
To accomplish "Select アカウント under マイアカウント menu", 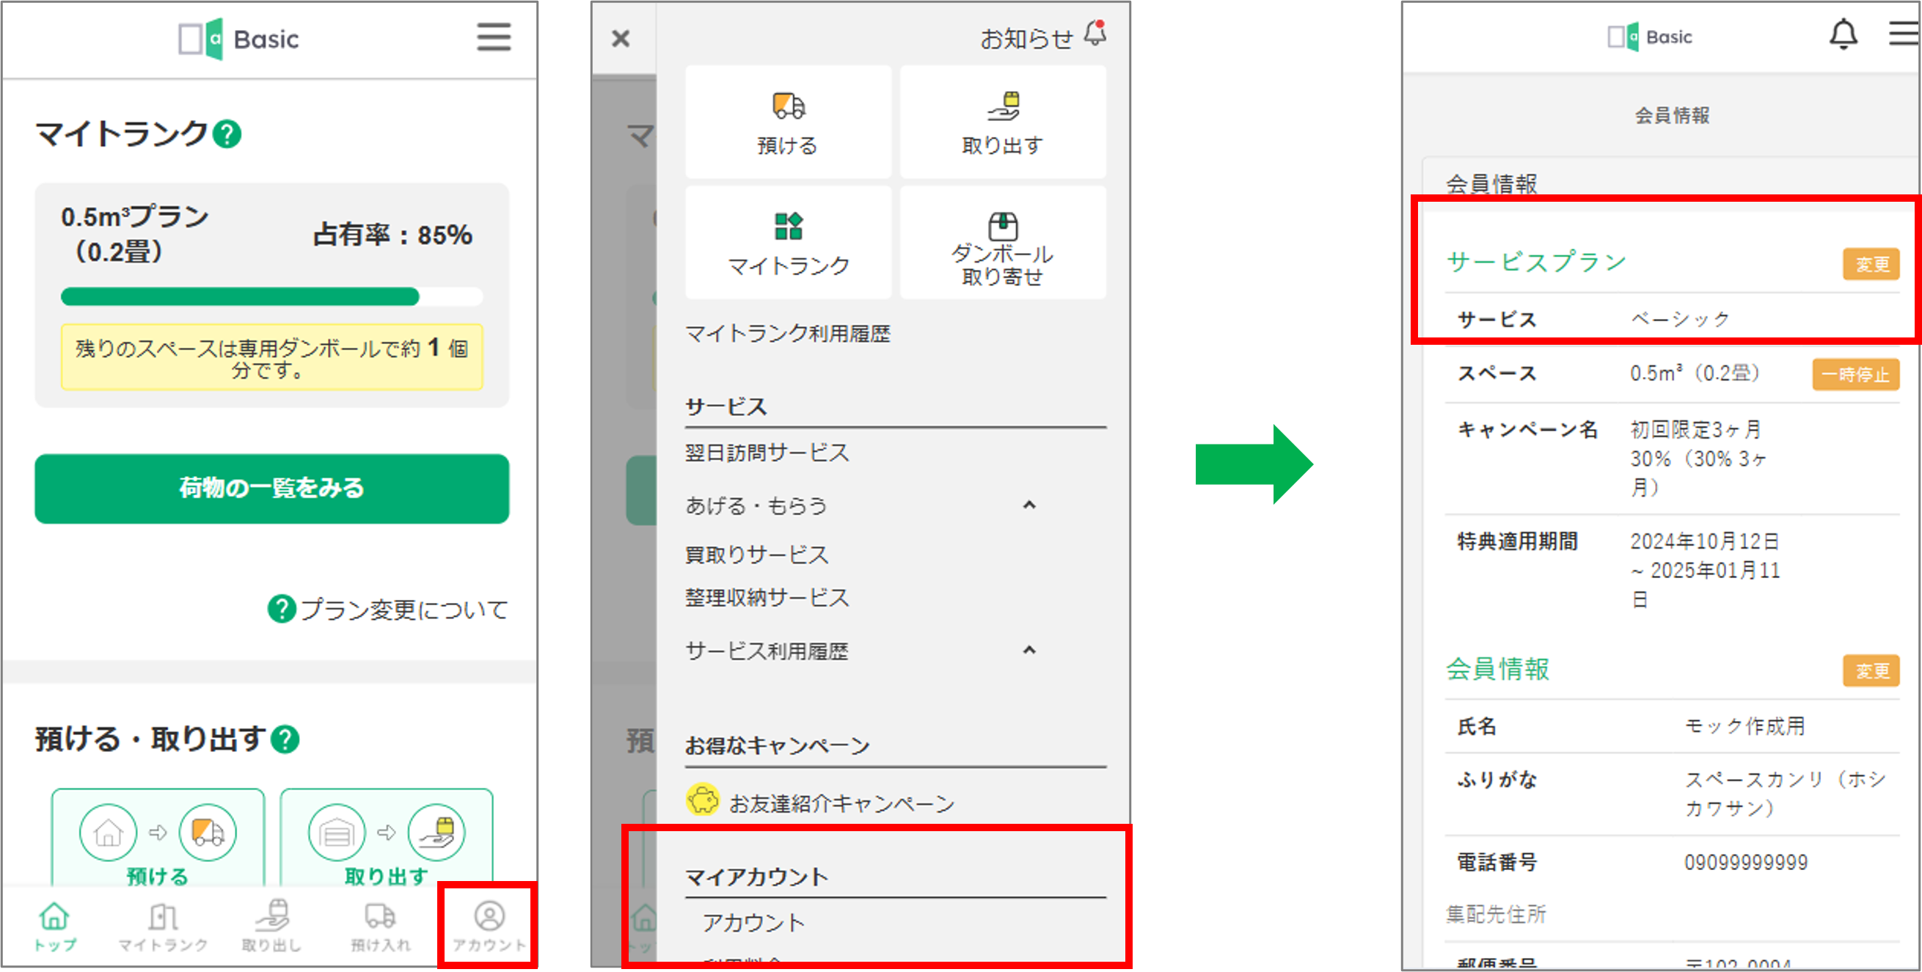I will 753,923.
